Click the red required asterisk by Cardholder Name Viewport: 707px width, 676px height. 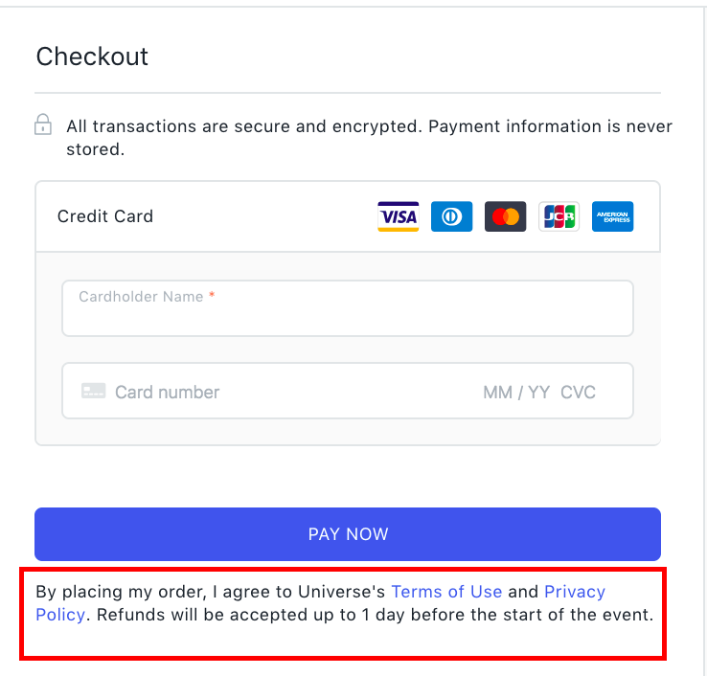(212, 297)
